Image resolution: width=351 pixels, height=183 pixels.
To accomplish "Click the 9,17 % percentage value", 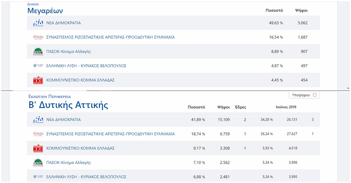I will [199, 148].
